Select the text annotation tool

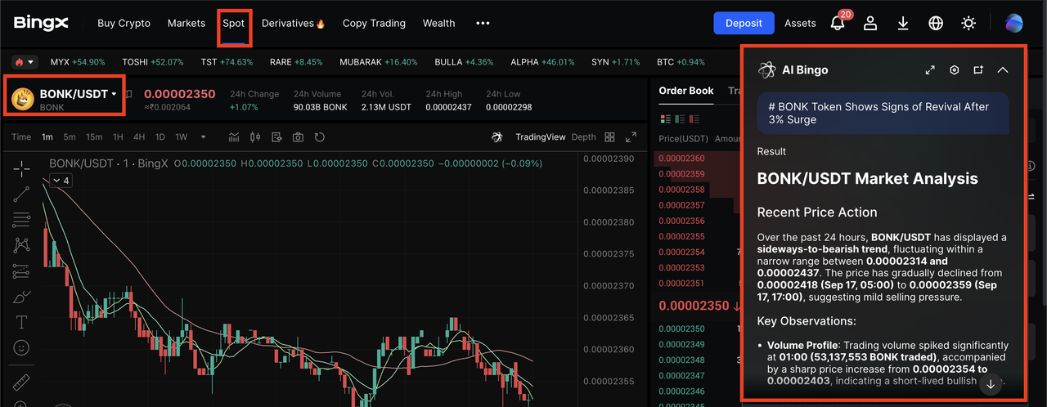(x=22, y=322)
